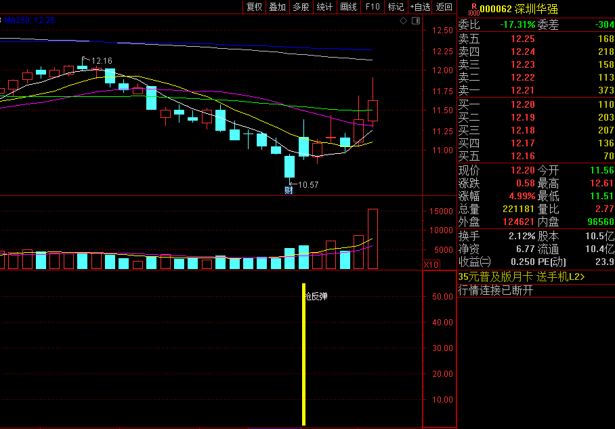Click the MA250: 12.25 indicator label
The image size is (615, 429).
[x=29, y=20]
